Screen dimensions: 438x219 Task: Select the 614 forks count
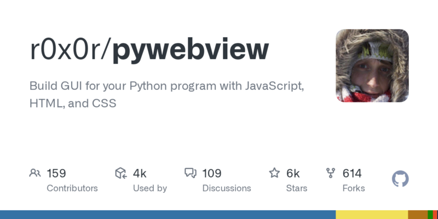click(x=352, y=174)
